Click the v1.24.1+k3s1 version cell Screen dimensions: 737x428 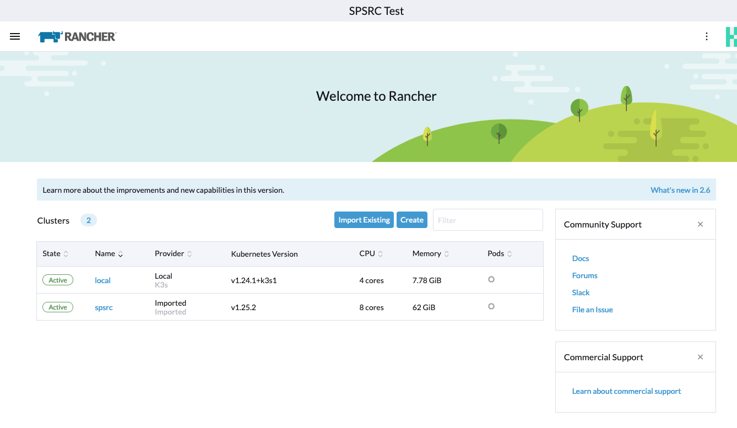pyautogui.click(x=254, y=280)
